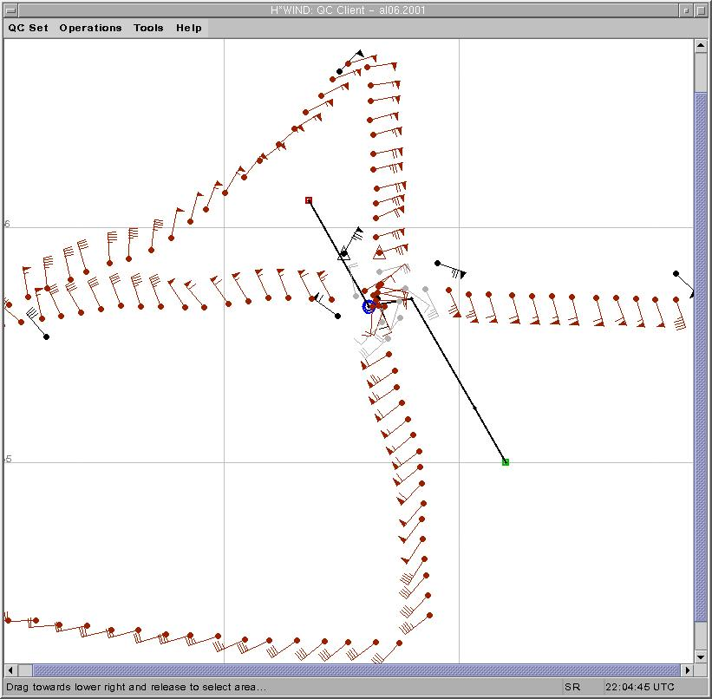The image size is (712, 699).
Task: Click the black wind barb at far right edge
Action: coord(676,274)
